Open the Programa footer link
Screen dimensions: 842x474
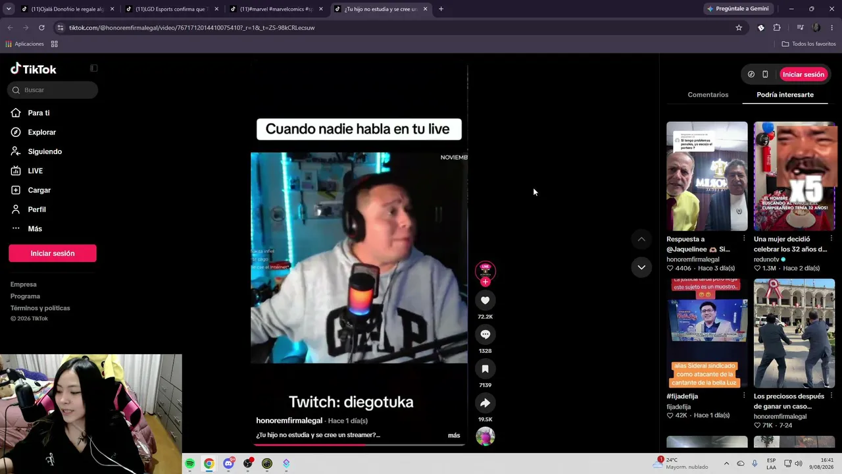(x=25, y=296)
